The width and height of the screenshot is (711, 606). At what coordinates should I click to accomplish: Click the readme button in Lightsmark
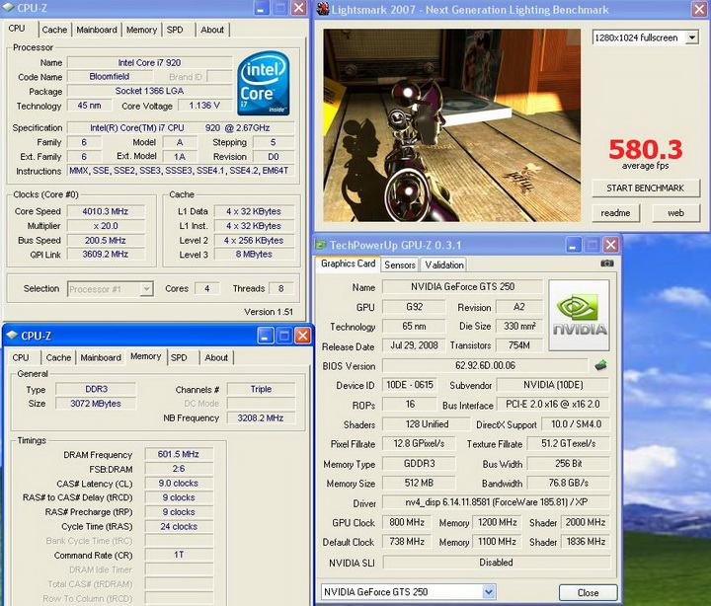tap(615, 213)
